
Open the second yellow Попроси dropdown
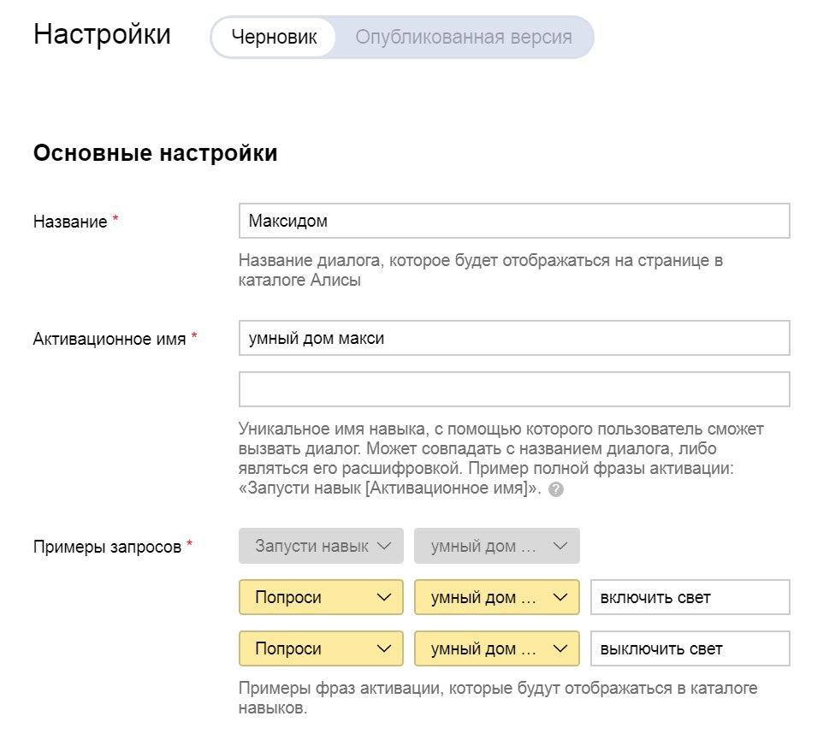[x=321, y=648]
